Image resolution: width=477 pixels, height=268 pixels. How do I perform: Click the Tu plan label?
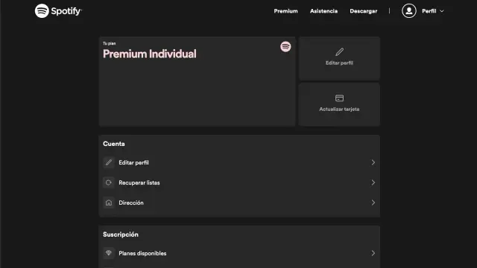[110, 43]
